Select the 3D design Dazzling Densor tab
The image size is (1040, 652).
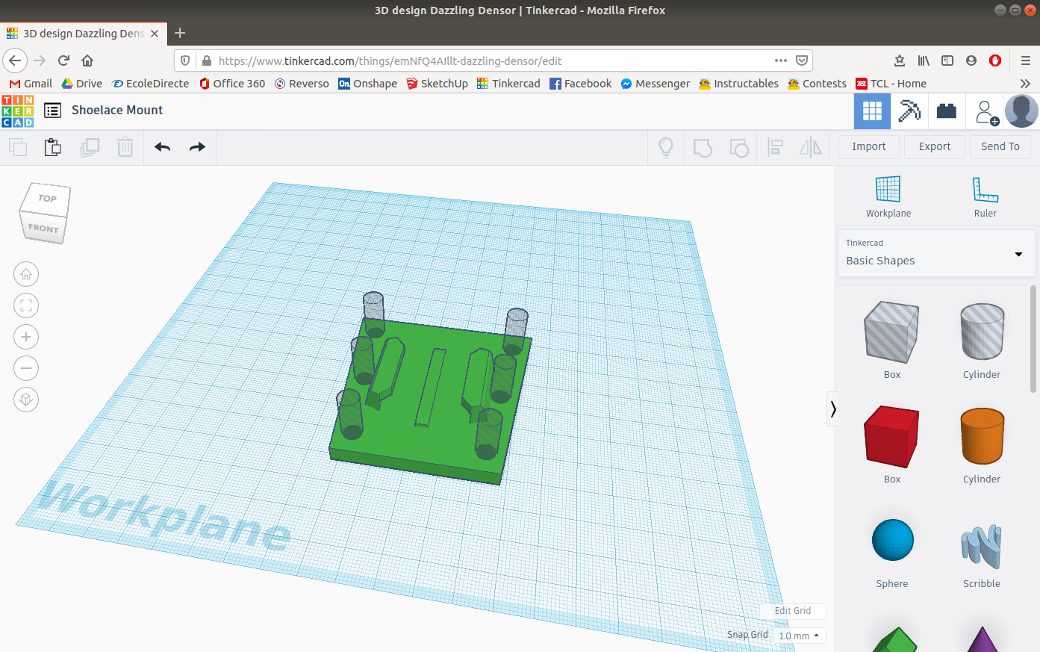[84, 34]
